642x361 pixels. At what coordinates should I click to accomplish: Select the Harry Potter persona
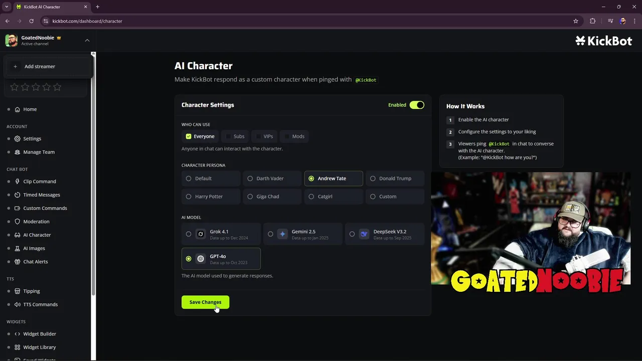point(211,197)
